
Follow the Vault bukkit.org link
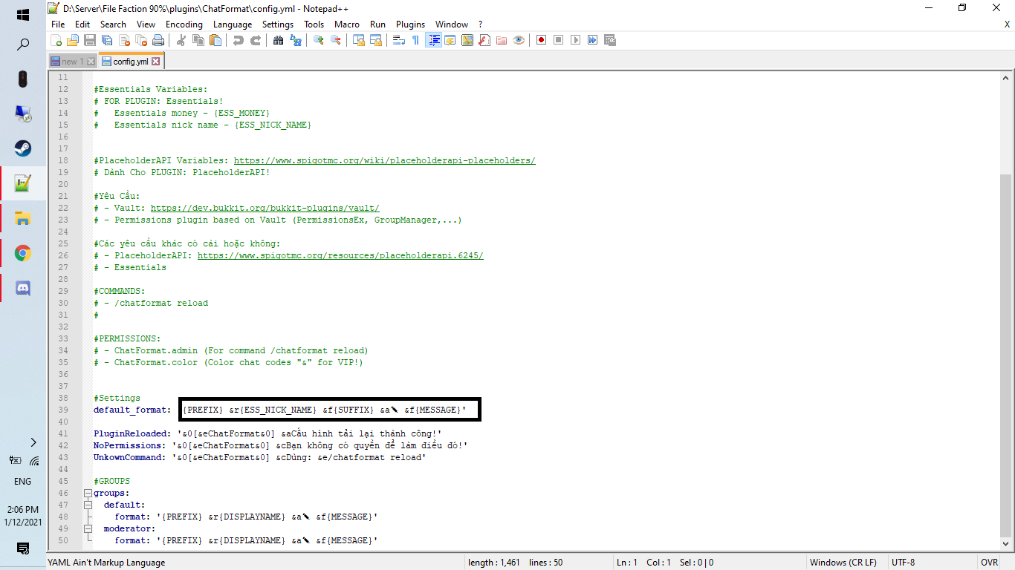click(x=265, y=208)
